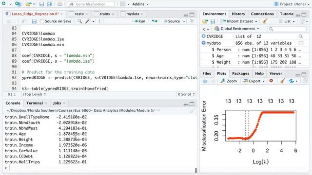Collapse the mydata object toggle
This screenshot has width=312, height=175.
coord(203,43)
